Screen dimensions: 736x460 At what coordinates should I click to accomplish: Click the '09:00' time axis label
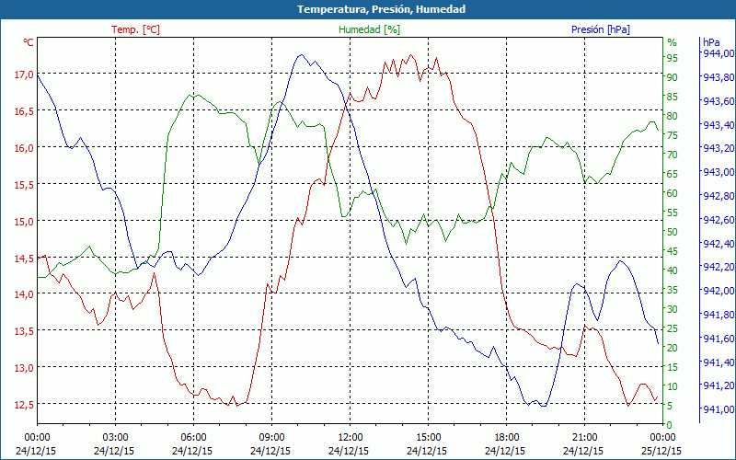(271, 437)
